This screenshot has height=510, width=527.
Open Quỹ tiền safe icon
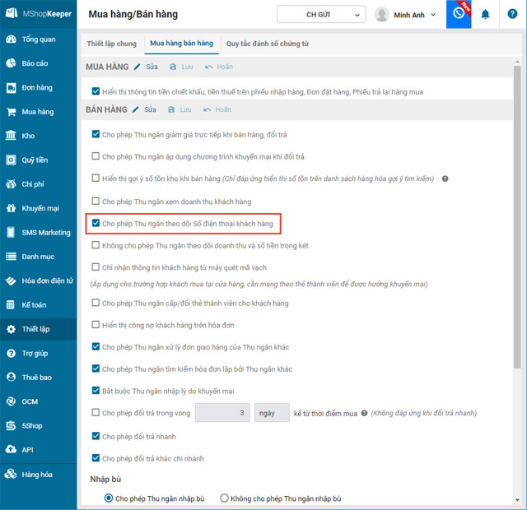click(11, 160)
